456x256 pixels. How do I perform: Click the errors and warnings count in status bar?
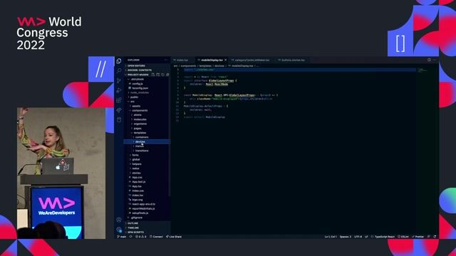141,237
